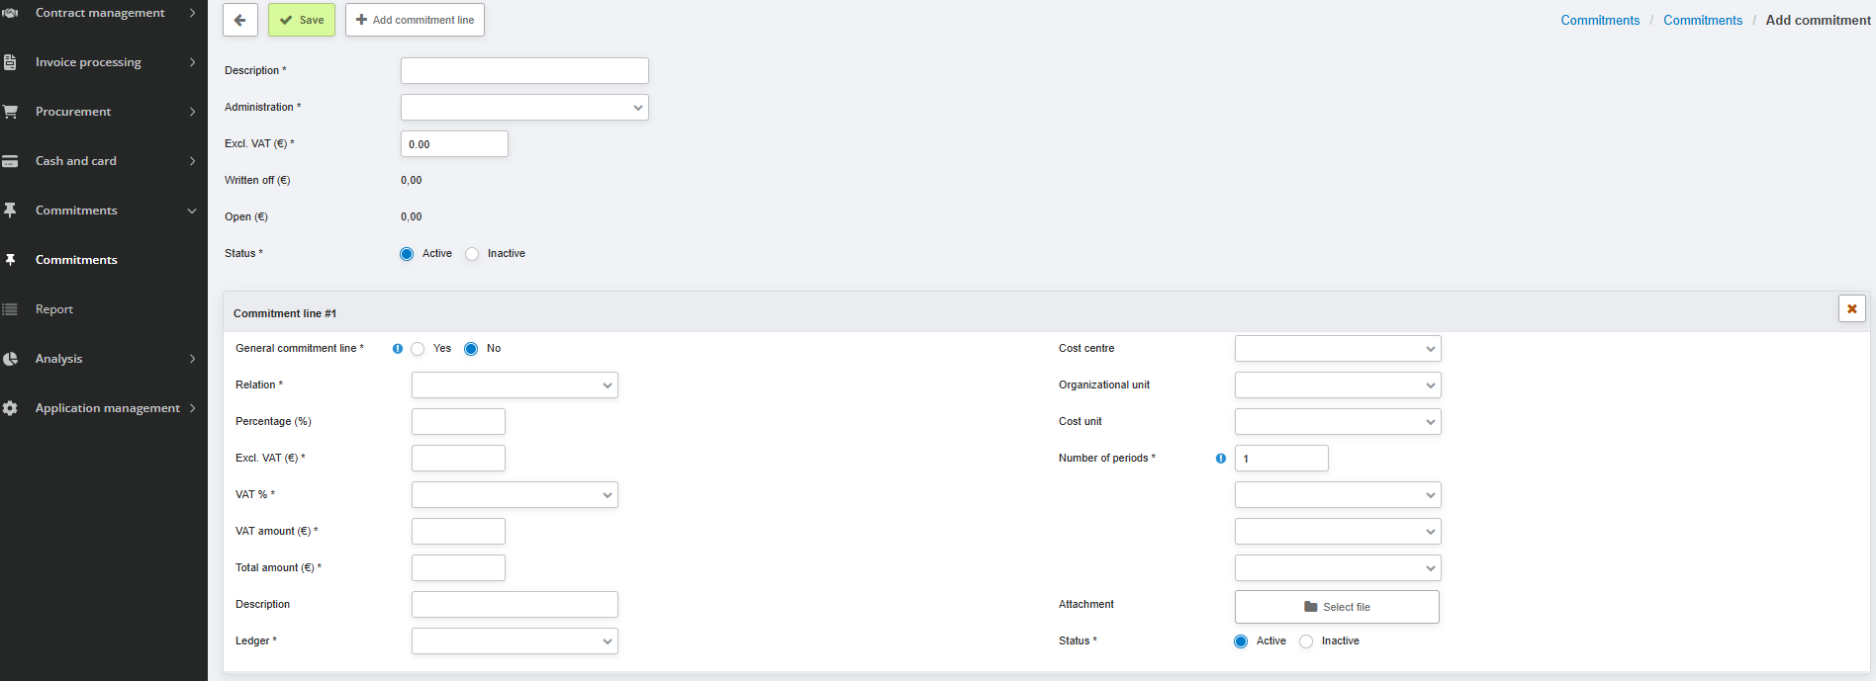Click the Application management gear icon
Viewport: 1876px width, 681px height.
[x=10, y=408]
